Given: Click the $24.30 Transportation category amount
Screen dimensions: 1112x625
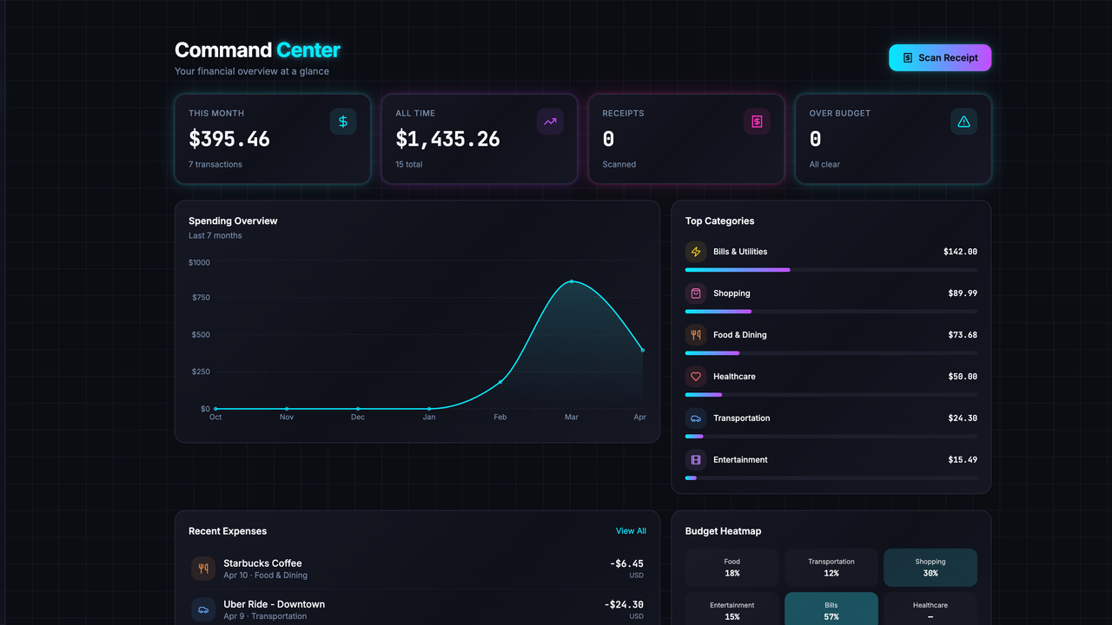Looking at the screenshot, I should 963,418.
